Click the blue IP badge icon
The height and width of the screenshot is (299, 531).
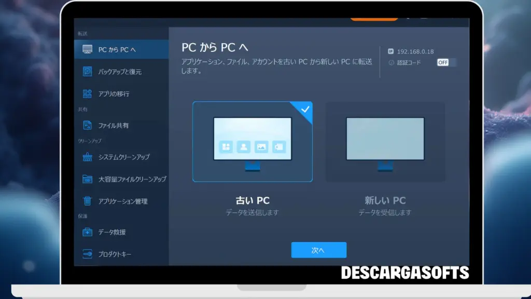[390, 52]
